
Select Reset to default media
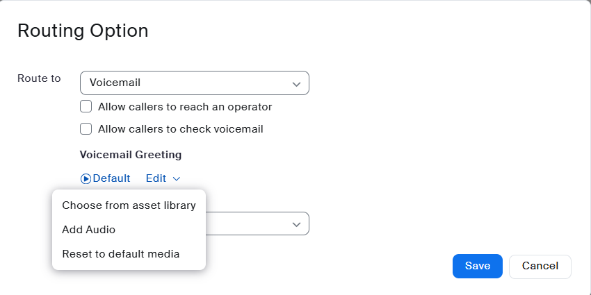point(120,254)
